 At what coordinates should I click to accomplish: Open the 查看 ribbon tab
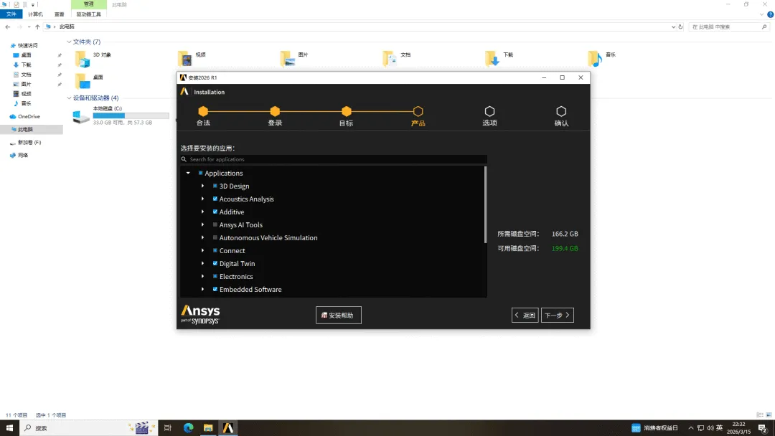pos(60,14)
